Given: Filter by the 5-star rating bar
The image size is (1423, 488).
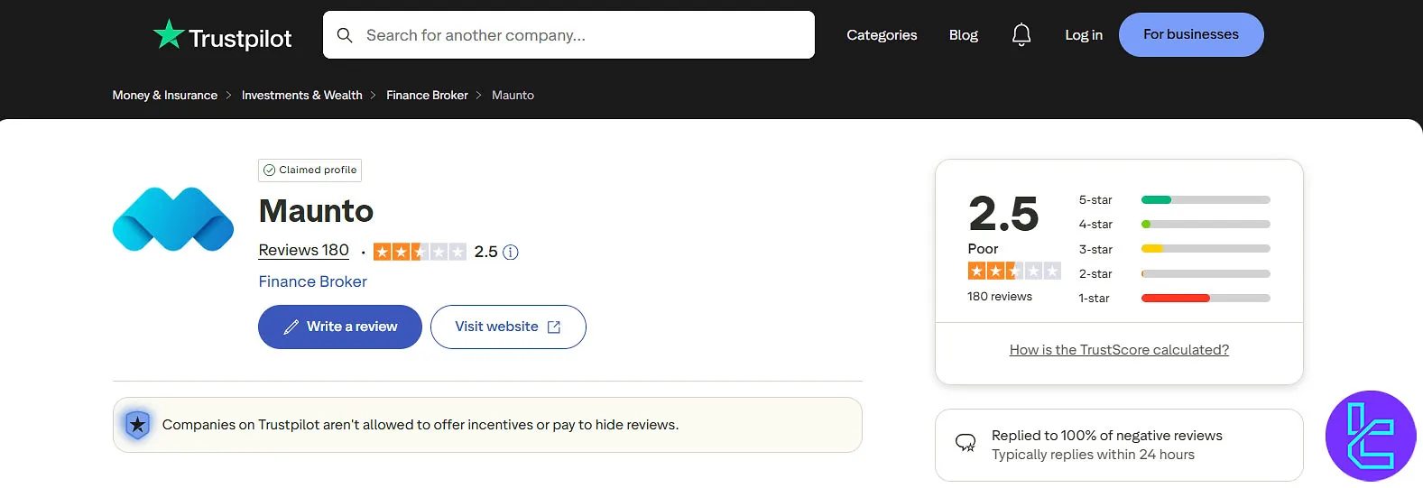Looking at the screenshot, I should pyautogui.click(x=1206, y=200).
